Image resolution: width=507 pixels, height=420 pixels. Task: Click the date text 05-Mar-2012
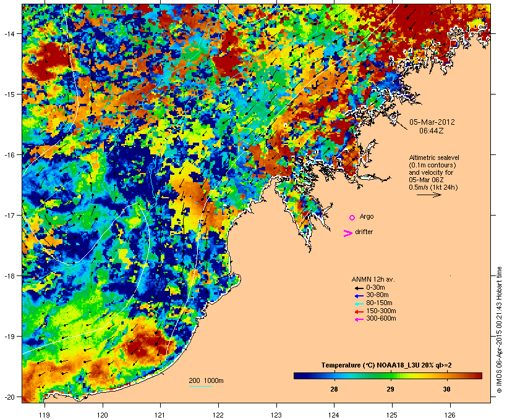(x=432, y=122)
